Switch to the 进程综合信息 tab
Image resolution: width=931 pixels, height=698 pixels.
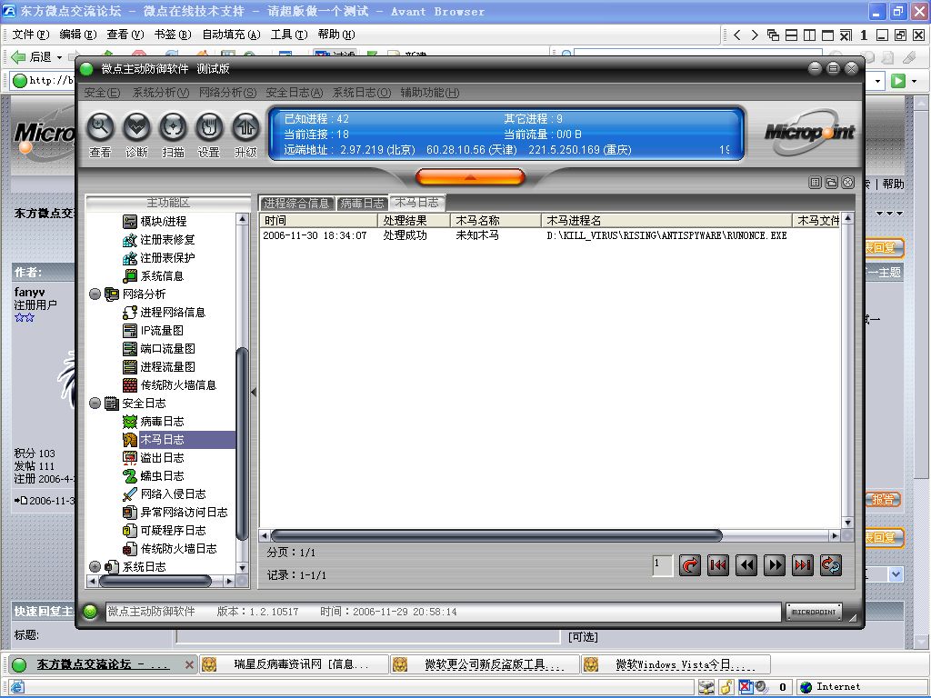pyautogui.click(x=296, y=203)
